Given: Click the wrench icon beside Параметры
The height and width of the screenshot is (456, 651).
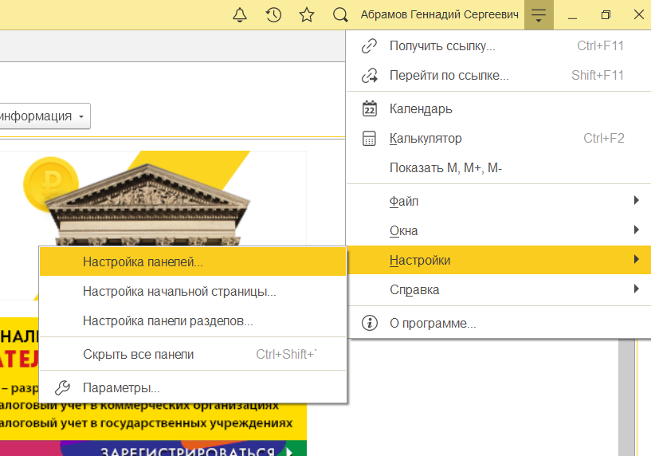Looking at the screenshot, I should [62, 388].
